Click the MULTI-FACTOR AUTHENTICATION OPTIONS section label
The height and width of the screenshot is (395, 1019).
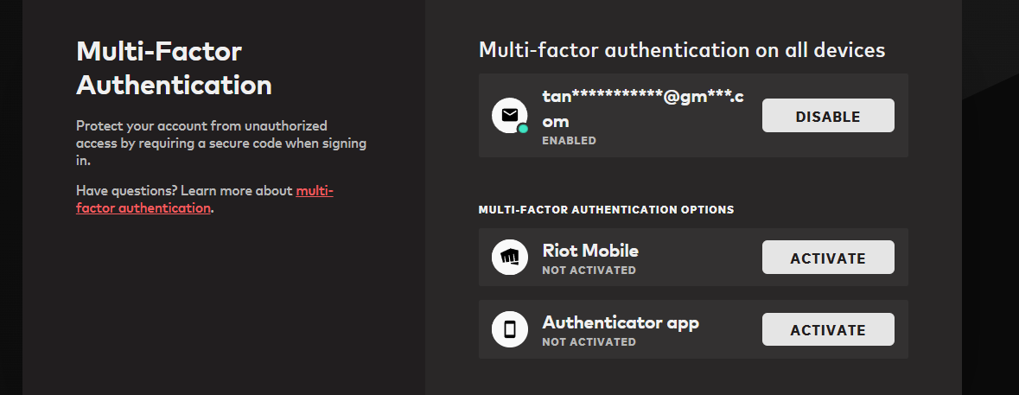tap(606, 209)
